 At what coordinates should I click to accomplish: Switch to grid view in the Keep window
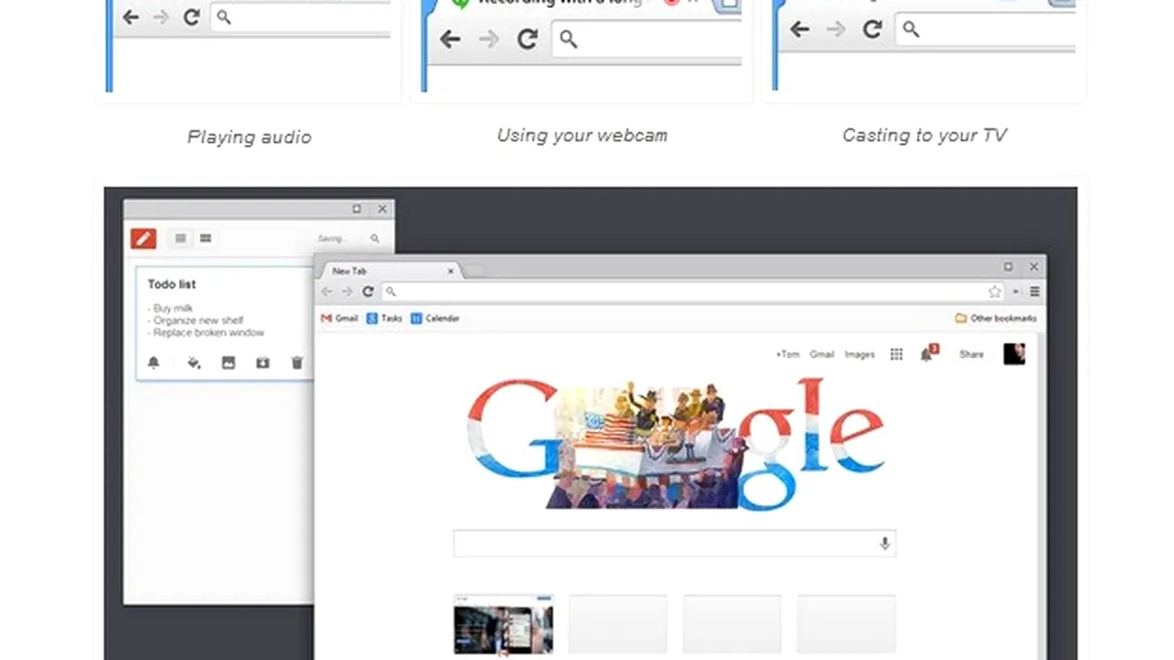[205, 238]
